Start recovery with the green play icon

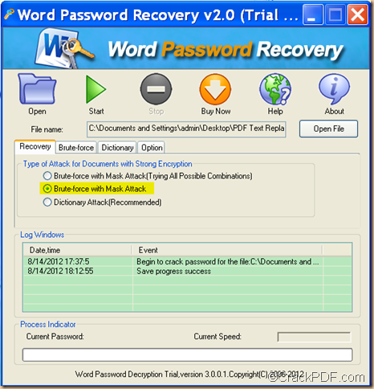96,89
